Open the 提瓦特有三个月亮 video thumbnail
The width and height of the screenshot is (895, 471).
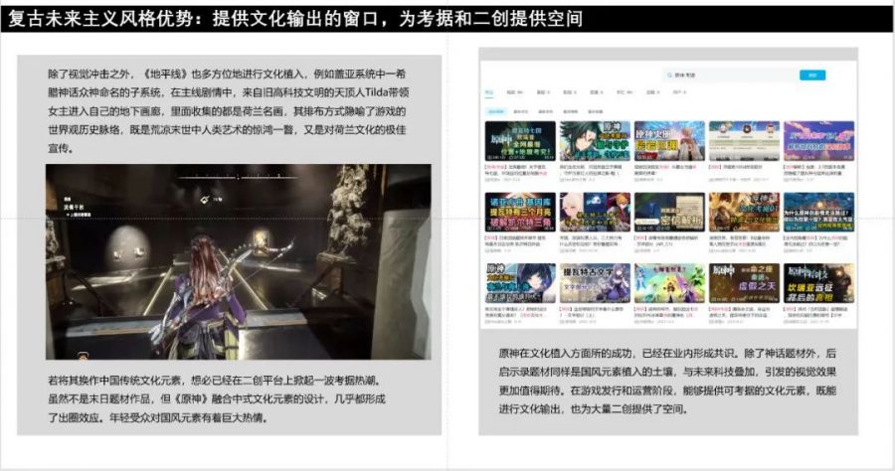tap(520, 212)
